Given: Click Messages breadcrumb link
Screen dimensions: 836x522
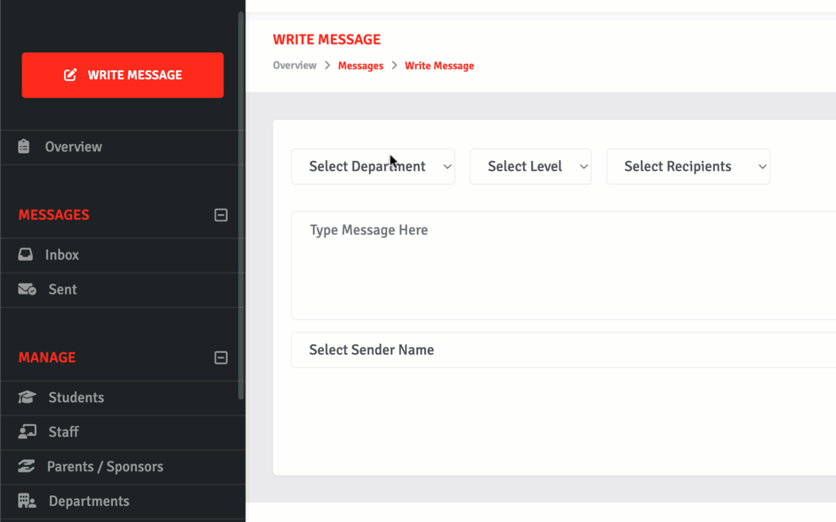Looking at the screenshot, I should (360, 66).
